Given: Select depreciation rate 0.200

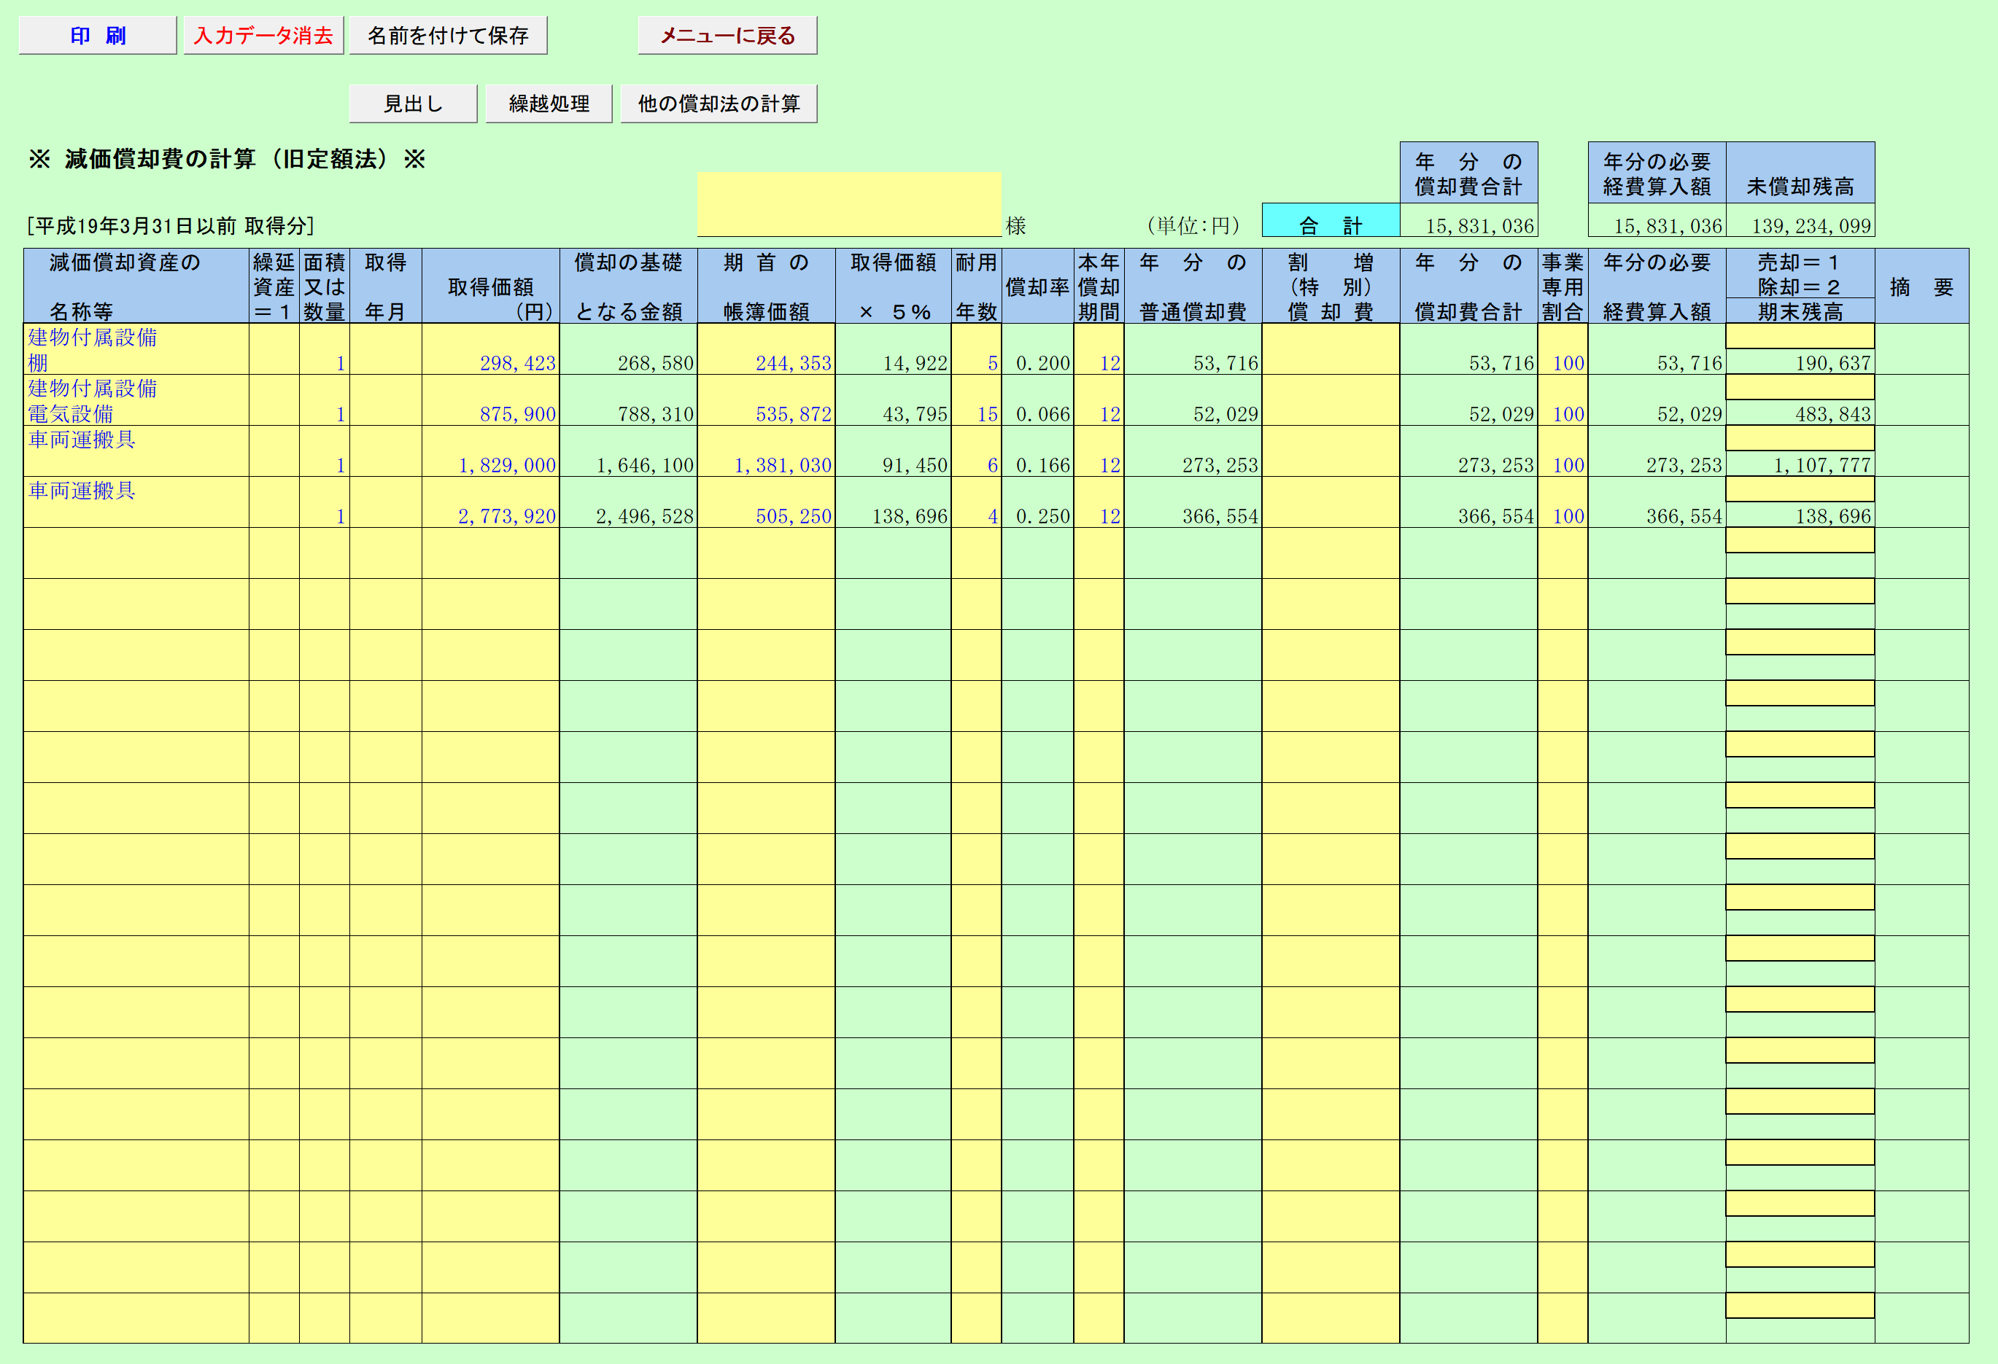Looking at the screenshot, I should [1038, 348].
